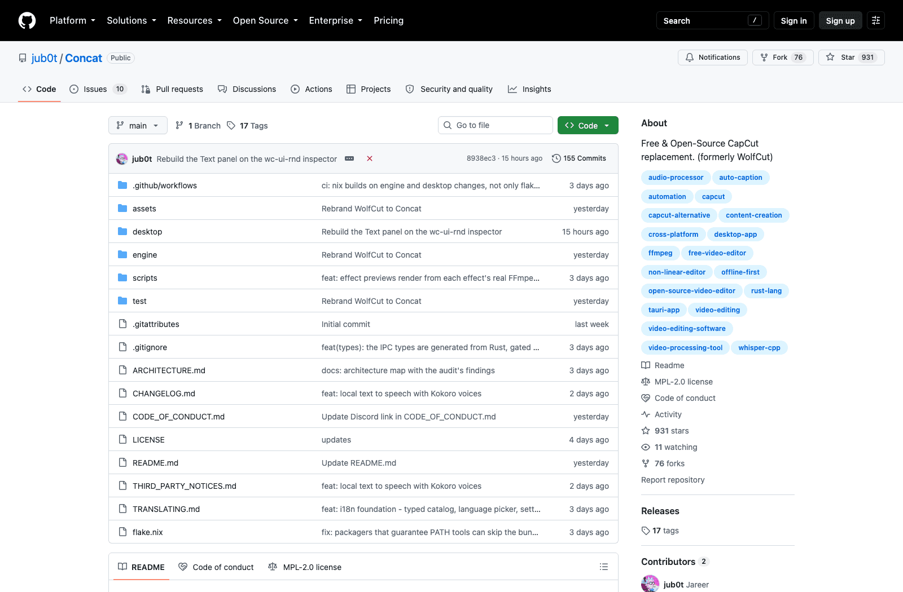Switch to the Discussions tab

[247, 89]
